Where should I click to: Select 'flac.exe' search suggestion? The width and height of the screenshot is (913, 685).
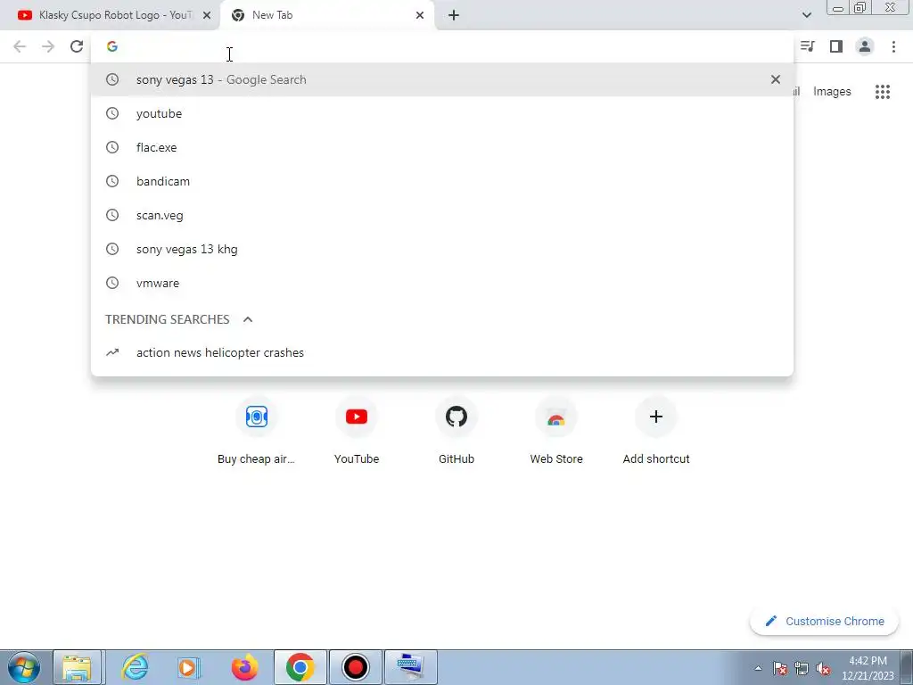(x=442, y=147)
